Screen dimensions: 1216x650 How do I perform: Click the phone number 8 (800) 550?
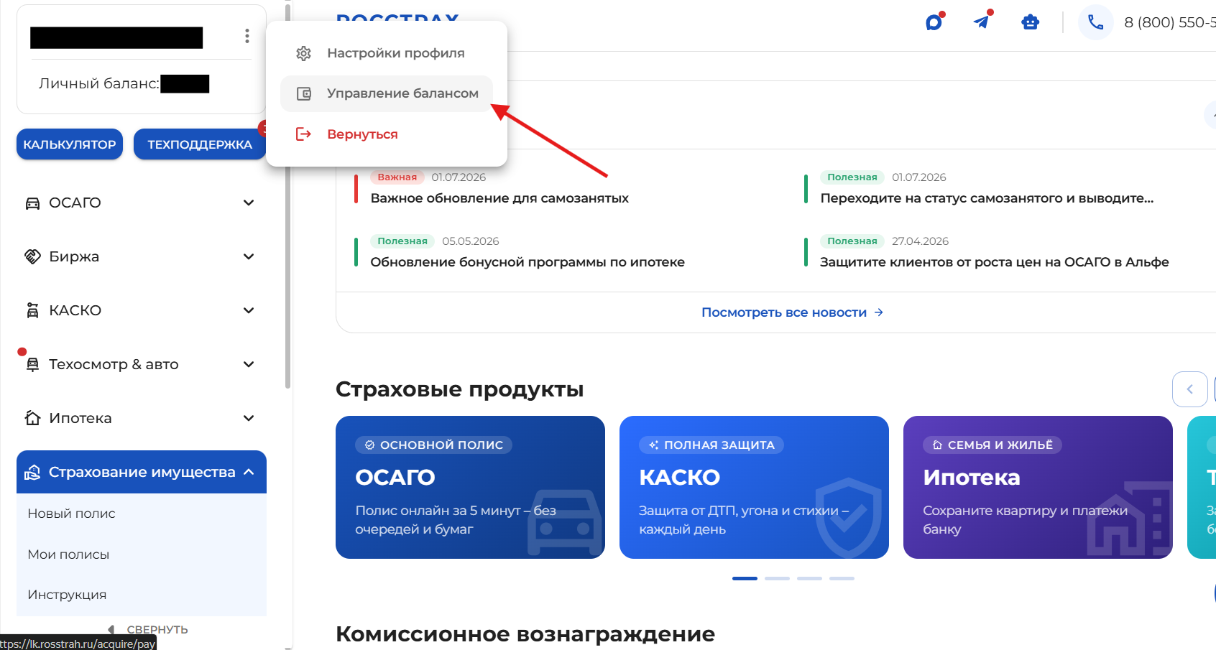click(1170, 22)
